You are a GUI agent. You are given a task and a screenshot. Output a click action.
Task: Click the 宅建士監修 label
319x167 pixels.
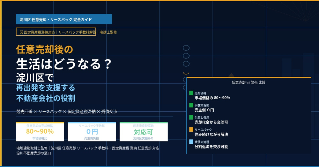click(x=108, y=32)
